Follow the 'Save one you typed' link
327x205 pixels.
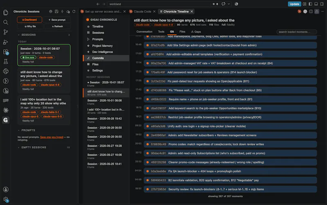tap(52, 137)
